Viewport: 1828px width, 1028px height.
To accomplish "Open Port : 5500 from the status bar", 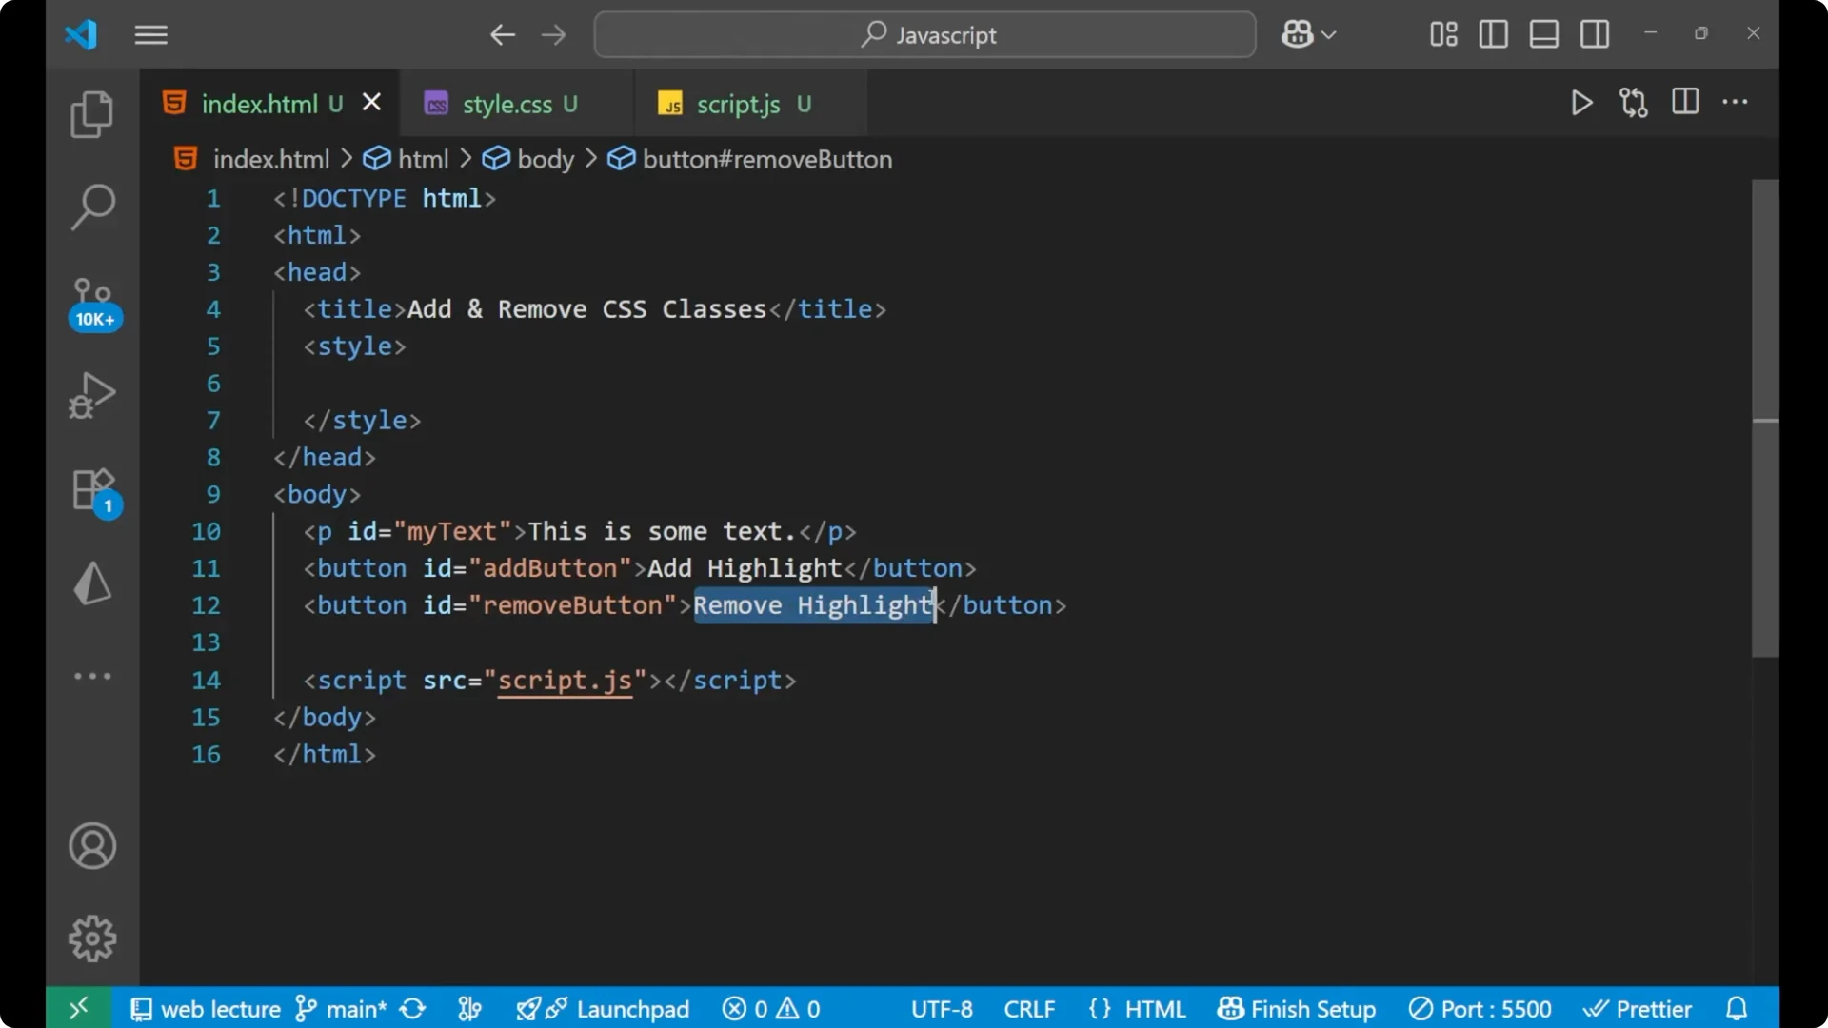I will click(x=1480, y=1008).
